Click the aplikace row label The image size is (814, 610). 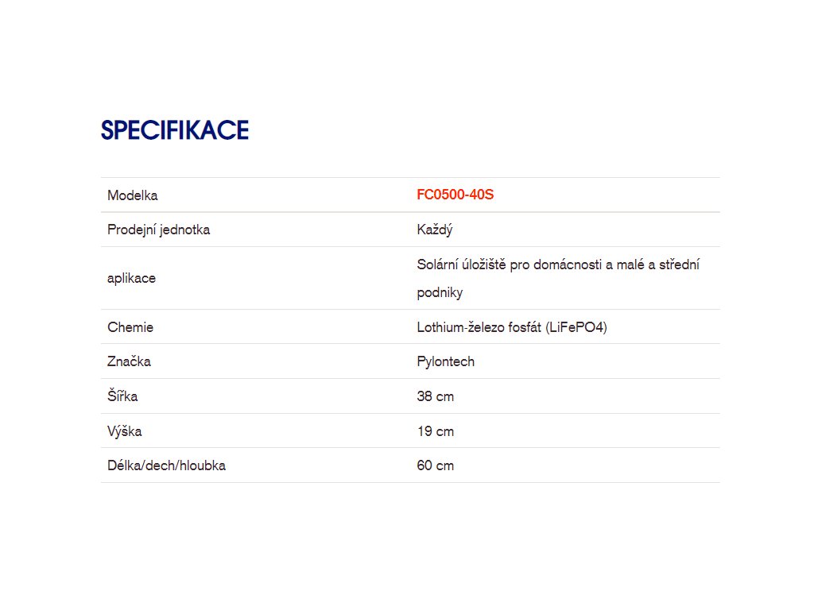click(131, 279)
